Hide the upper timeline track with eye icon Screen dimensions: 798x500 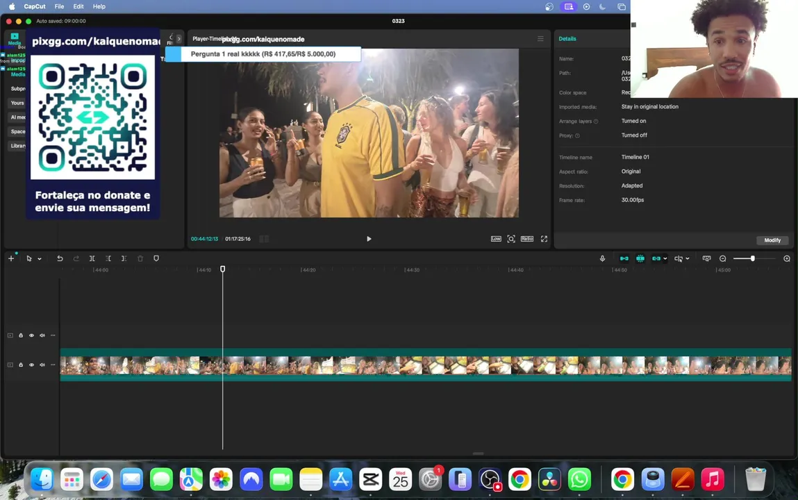(31, 335)
